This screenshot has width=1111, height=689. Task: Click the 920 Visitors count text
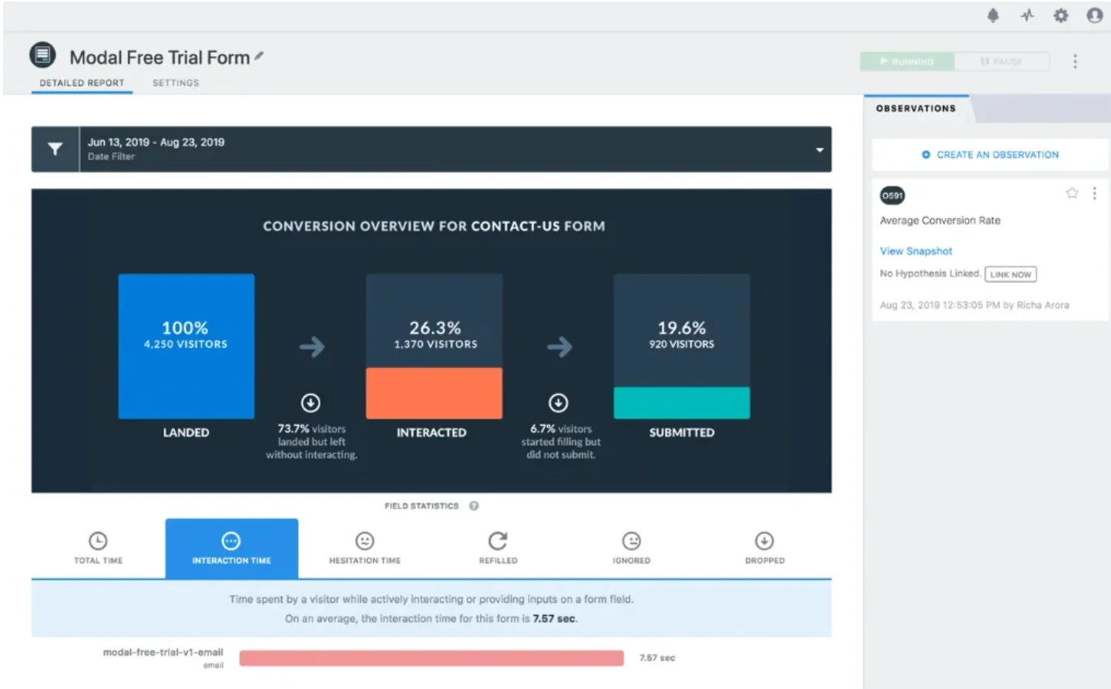click(x=681, y=344)
